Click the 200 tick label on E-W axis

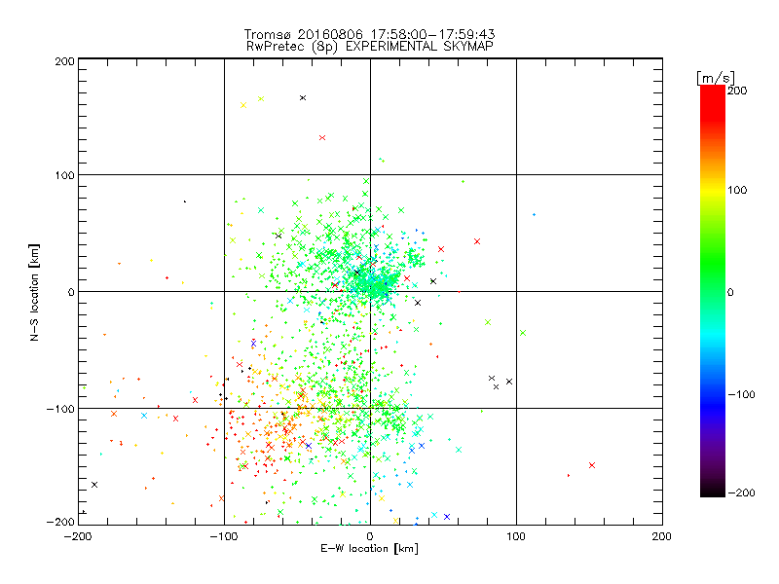pyautogui.click(x=662, y=536)
